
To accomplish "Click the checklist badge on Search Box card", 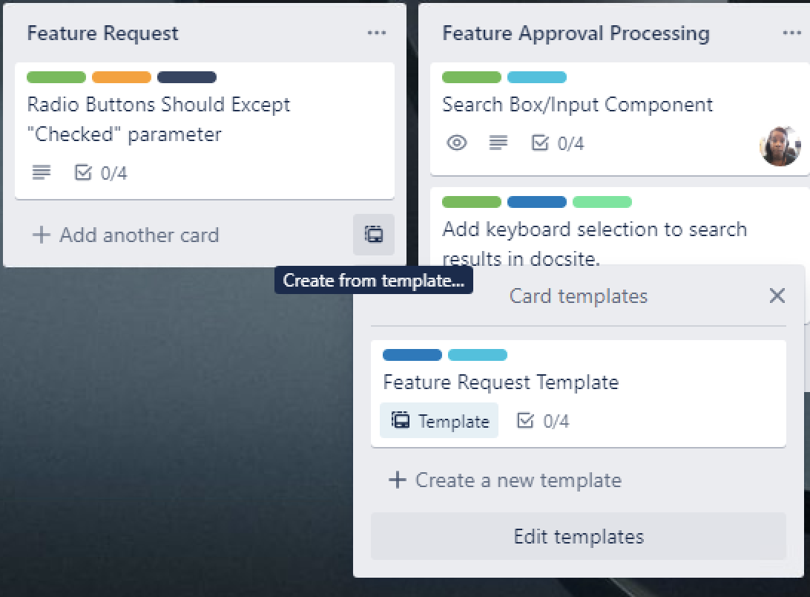I will [x=554, y=143].
